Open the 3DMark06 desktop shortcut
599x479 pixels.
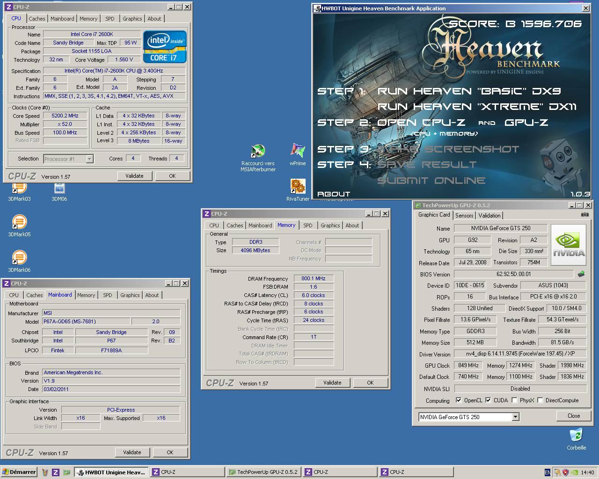click(19, 261)
